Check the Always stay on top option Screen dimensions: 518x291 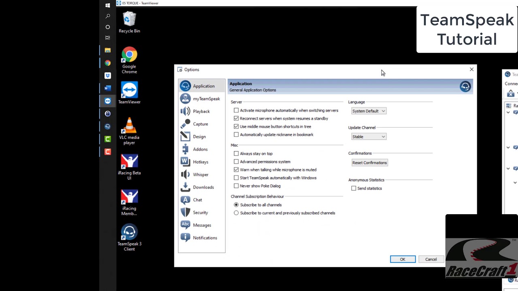click(x=236, y=154)
